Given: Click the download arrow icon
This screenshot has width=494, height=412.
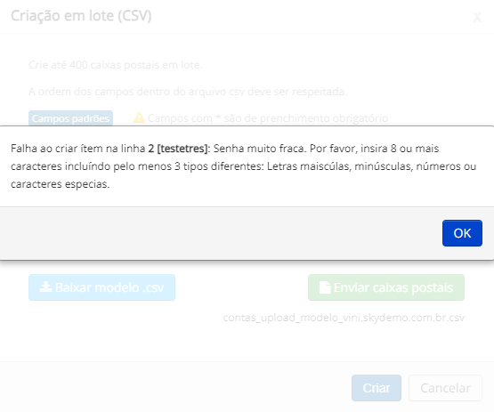Looking at the screenshot, I should pos(45,287).
